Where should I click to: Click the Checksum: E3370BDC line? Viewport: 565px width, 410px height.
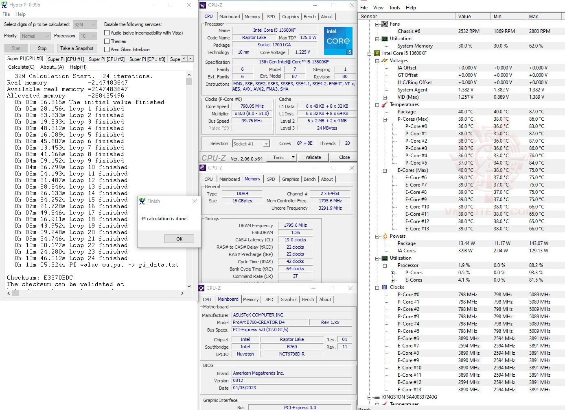coord(40,278)
